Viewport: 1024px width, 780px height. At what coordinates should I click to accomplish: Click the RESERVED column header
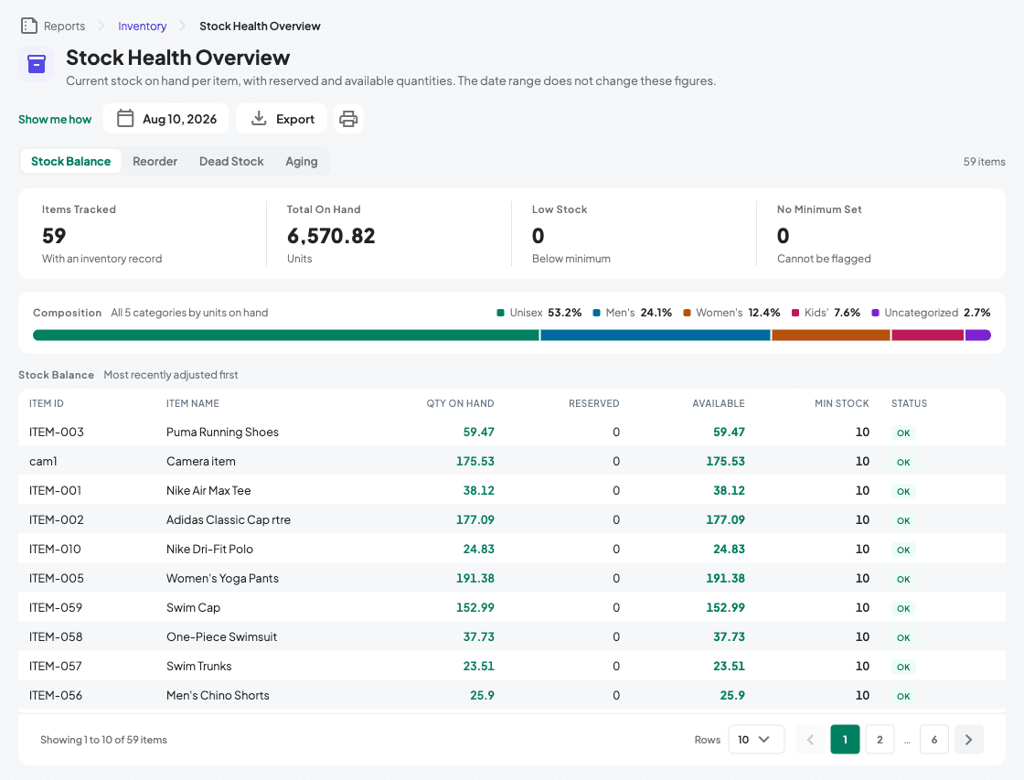point(593,404)
